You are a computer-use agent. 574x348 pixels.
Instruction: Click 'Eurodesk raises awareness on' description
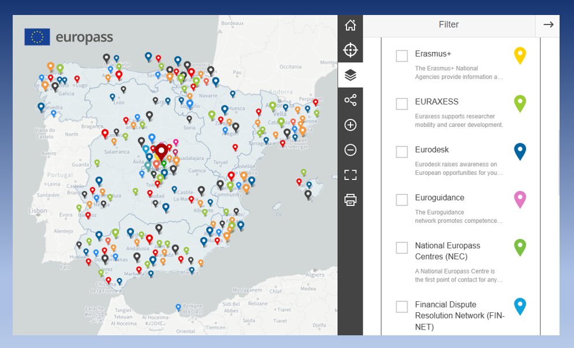pos(459,169)
